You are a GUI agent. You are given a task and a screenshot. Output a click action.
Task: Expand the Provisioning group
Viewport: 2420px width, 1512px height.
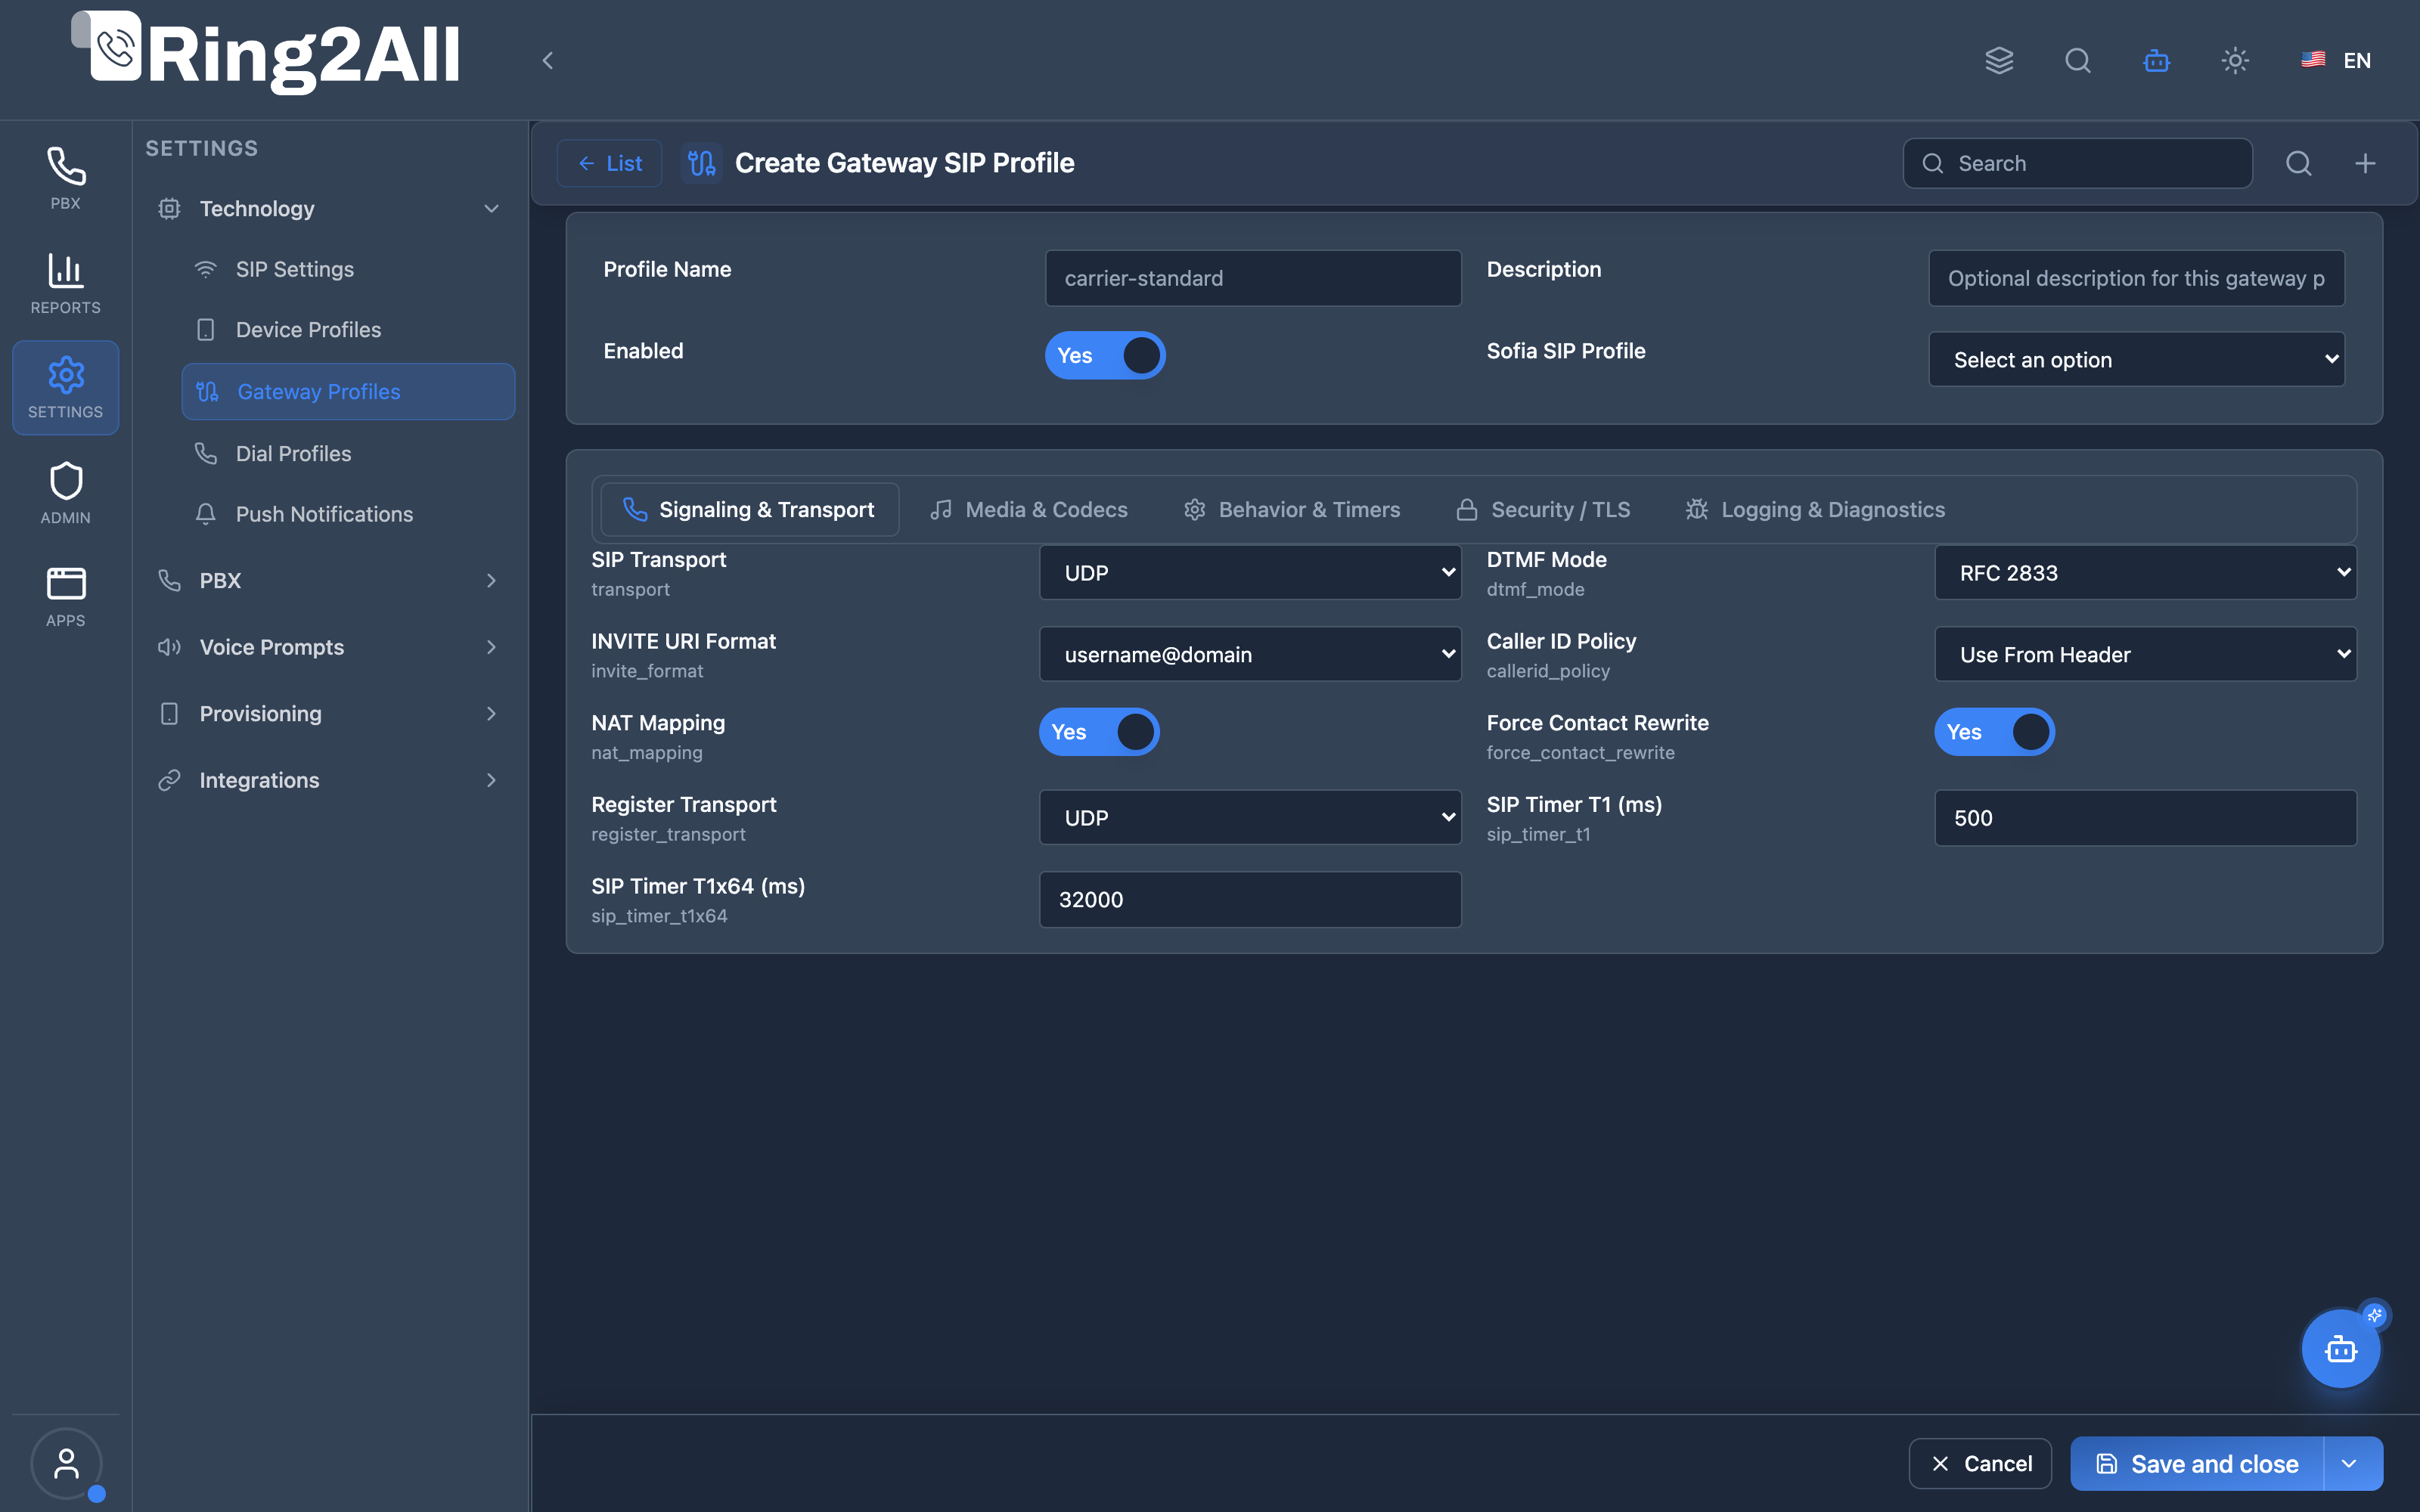tap(329, 713)
